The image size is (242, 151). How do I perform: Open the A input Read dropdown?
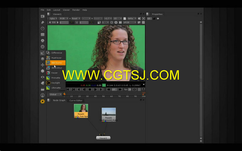76,18
